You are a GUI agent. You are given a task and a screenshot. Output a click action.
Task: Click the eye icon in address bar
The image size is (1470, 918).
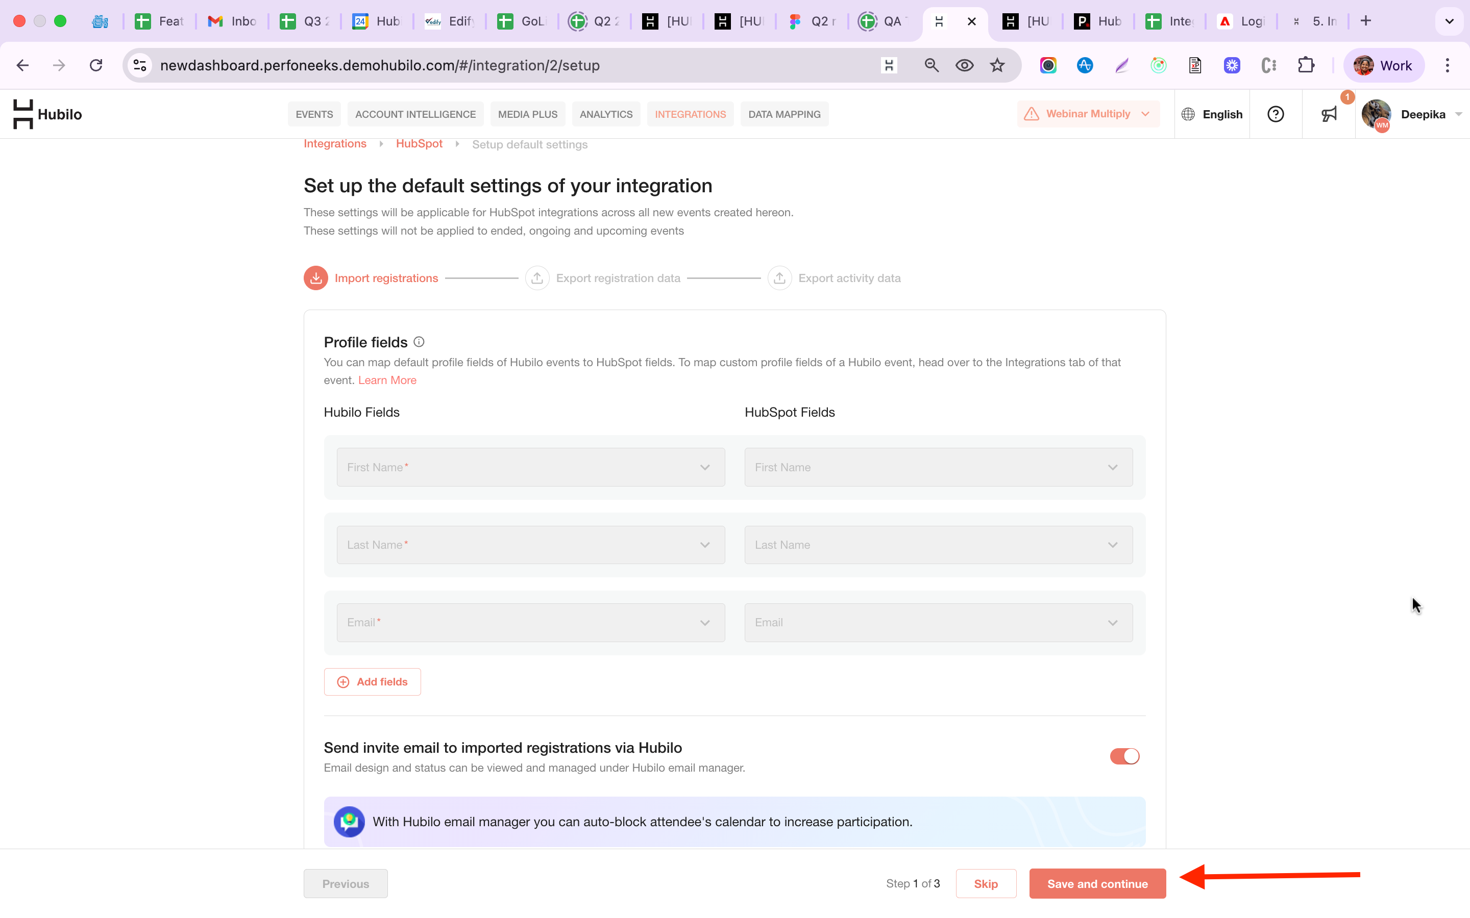(x=964, y=66)
